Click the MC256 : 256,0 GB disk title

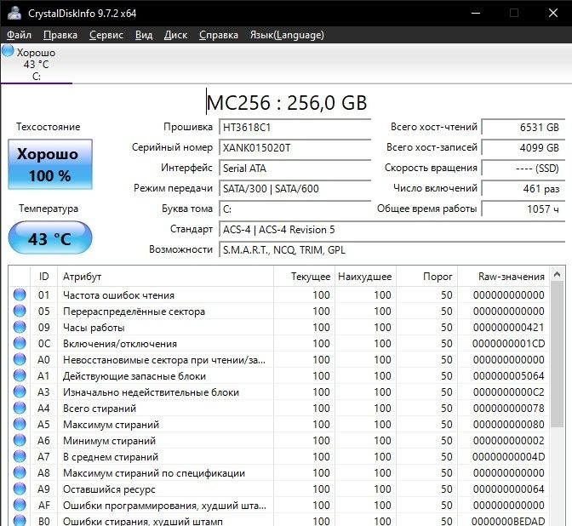point(286,102)
